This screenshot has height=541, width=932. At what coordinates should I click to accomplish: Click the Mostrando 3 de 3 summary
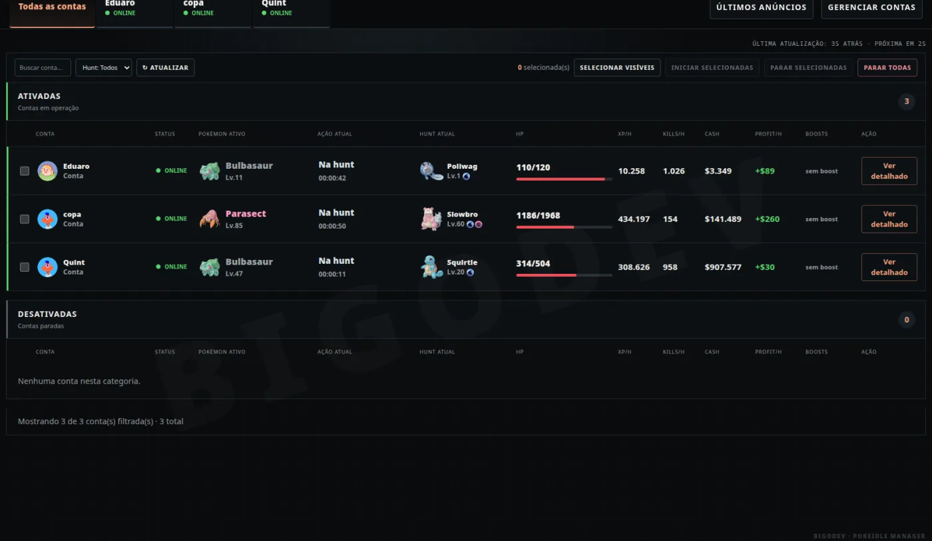(101, 421)
